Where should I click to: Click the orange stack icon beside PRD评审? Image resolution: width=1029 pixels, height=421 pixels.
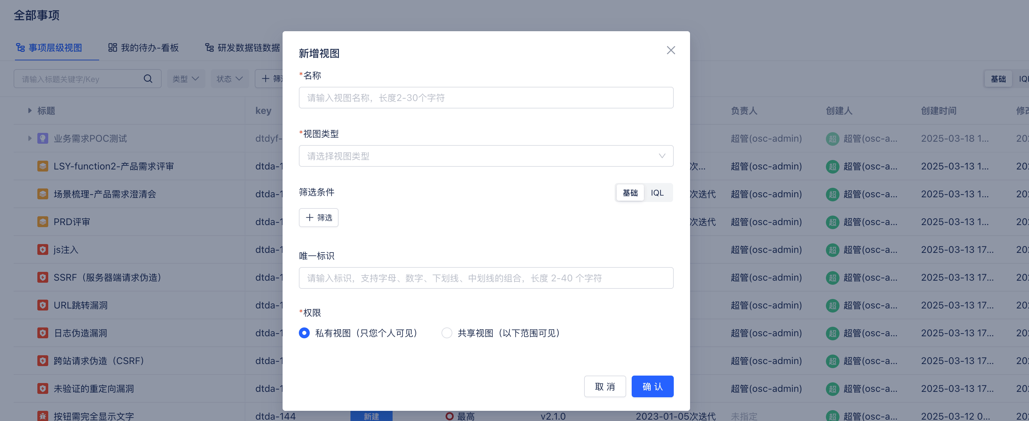click(x=43, y=222)
